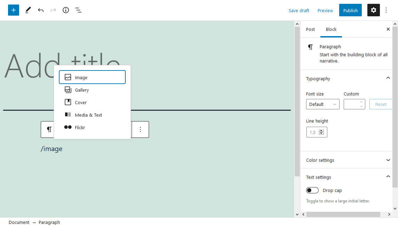Open more tools and options menu

coord(386,10)
